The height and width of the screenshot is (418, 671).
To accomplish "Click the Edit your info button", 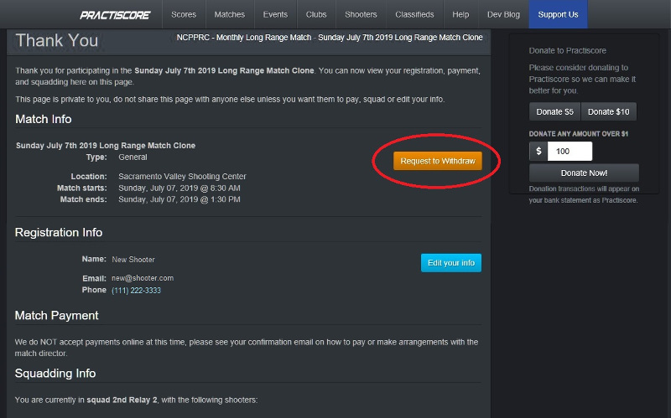I will pos(450,263).
